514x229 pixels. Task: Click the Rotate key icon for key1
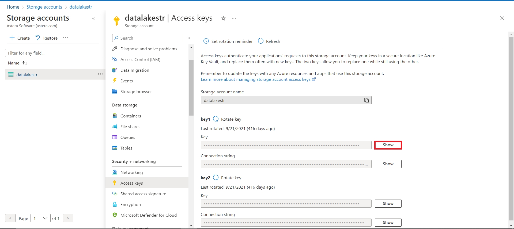216,119
